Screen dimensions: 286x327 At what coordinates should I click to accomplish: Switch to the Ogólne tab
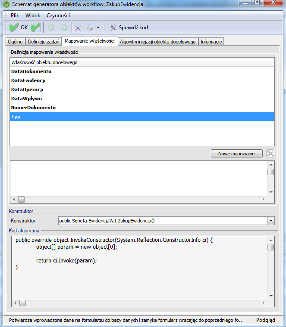click(x=15, y=42)
